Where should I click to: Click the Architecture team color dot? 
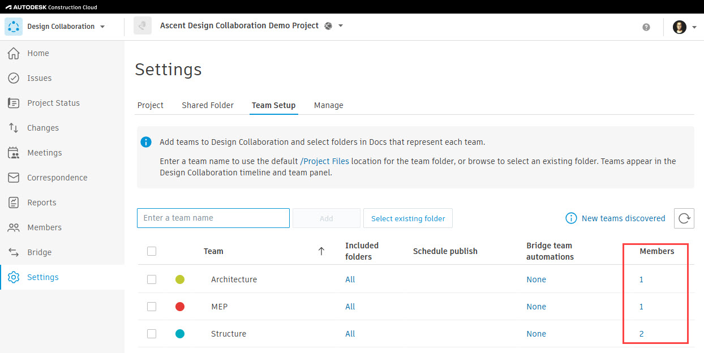point(180,279)
